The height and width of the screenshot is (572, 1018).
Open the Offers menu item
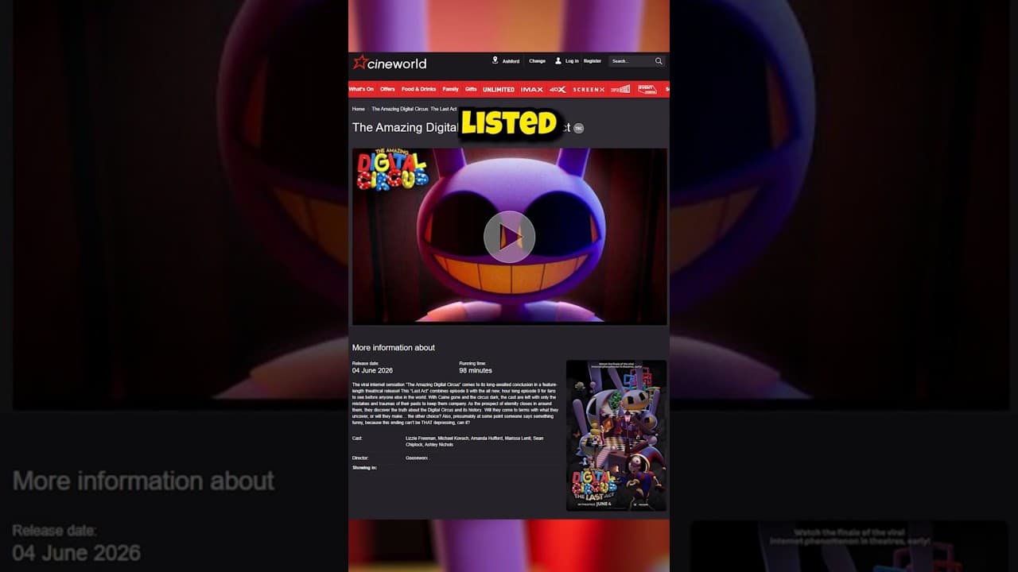pyautogui.click(x=387, y=89)
